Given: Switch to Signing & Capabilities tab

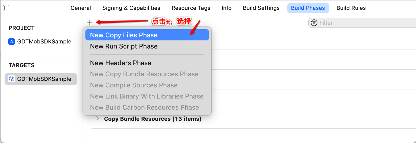Looking at the screenshot, I should (x=131, y=8).
